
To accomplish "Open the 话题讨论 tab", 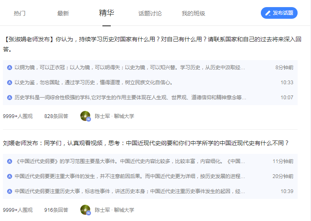I will 150,13.
